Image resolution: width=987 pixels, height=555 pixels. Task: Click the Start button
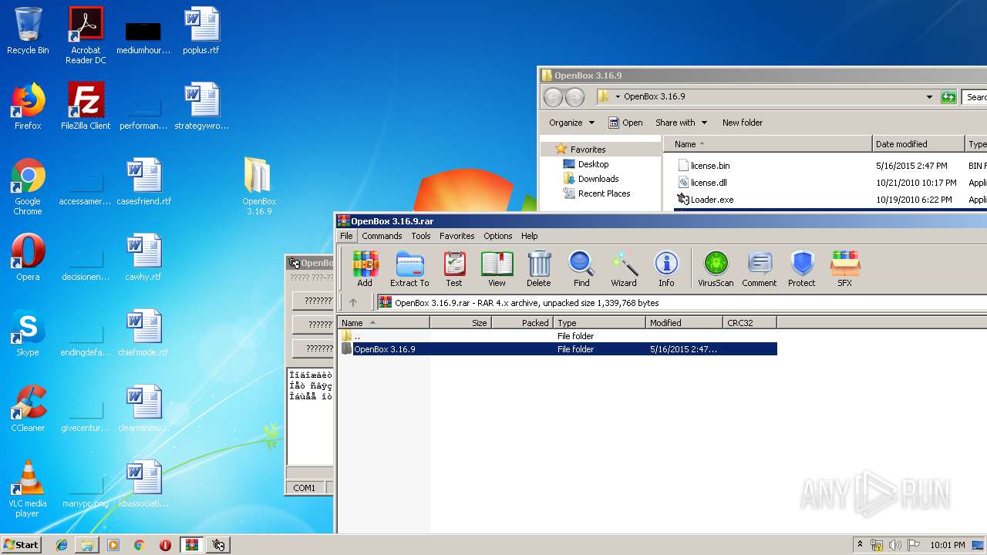pyautogui.click(x=21, y=545)
